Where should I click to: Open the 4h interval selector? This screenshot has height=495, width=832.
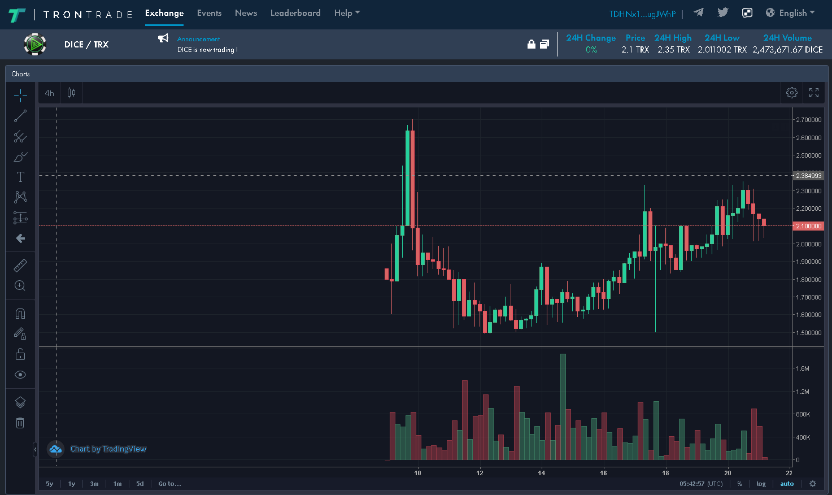[x=50, y=93]
